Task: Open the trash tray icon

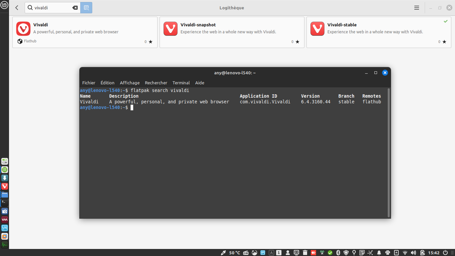Action: pos(305,253)
